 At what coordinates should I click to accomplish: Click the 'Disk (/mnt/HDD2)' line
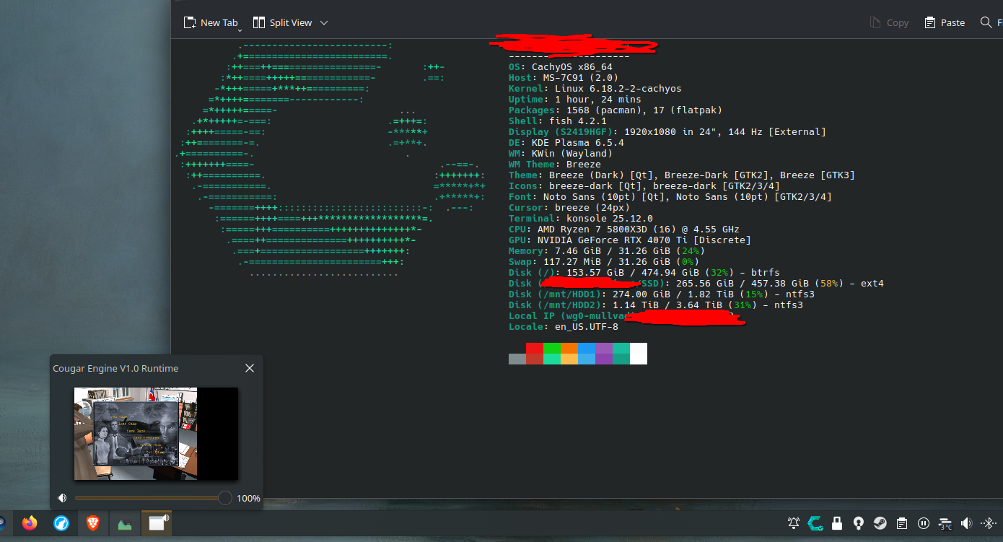pos(656,305)
